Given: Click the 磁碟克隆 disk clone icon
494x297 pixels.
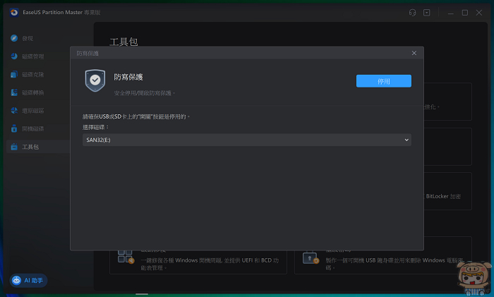Looking at the screenshot, I should click(x=15, y=75).
